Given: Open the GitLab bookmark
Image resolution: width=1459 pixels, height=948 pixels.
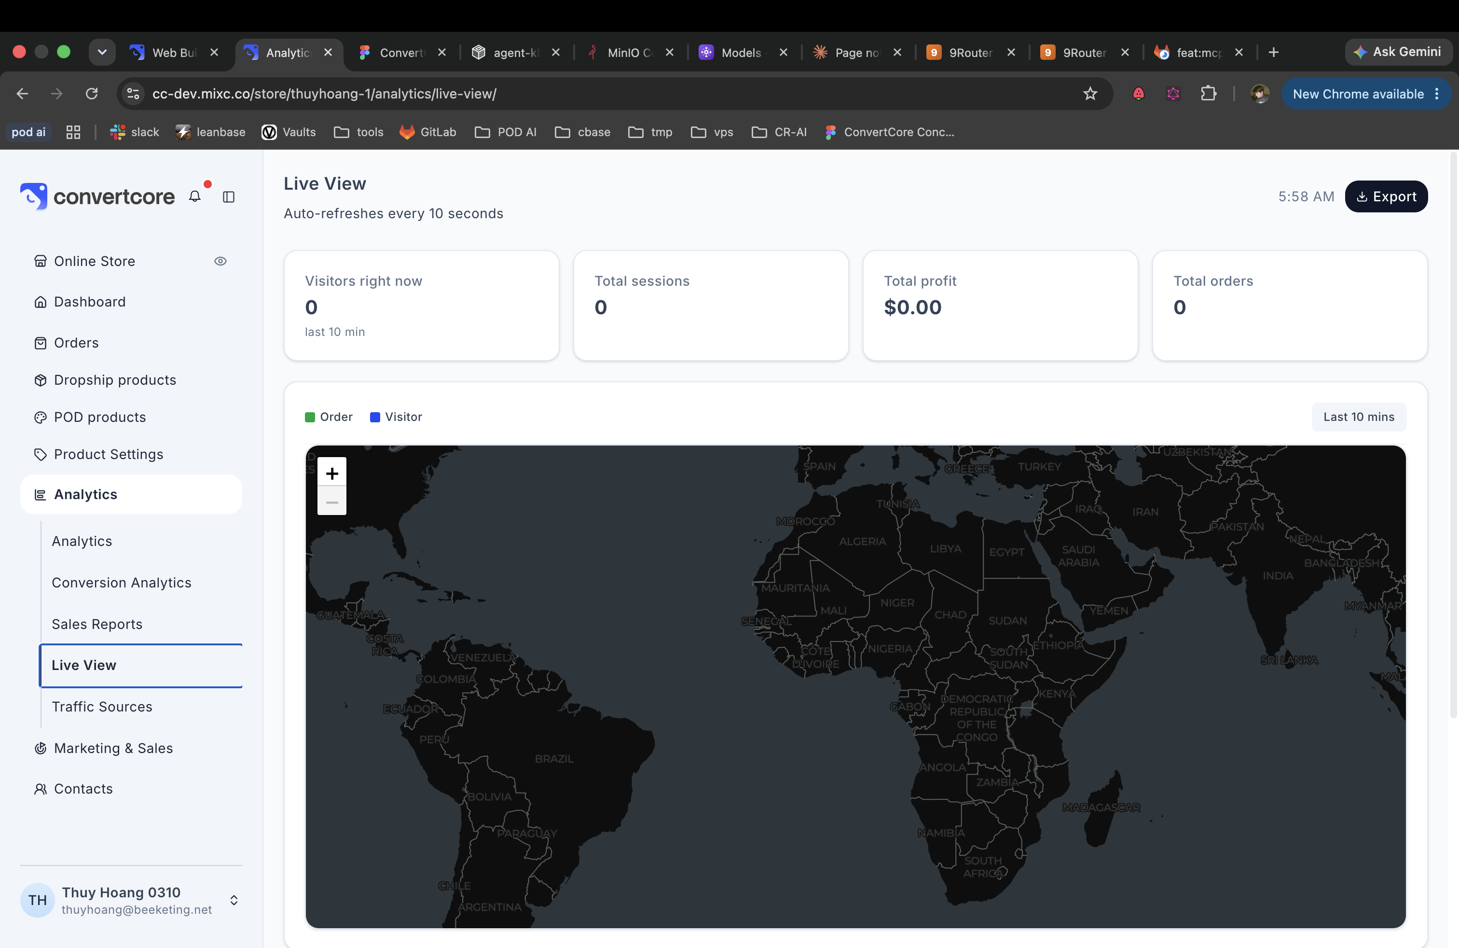Looking at the screenshot, I should coord(428,132).
